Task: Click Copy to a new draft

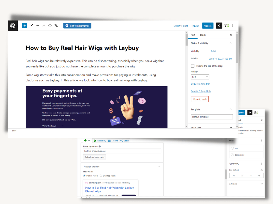Action: 201,84
